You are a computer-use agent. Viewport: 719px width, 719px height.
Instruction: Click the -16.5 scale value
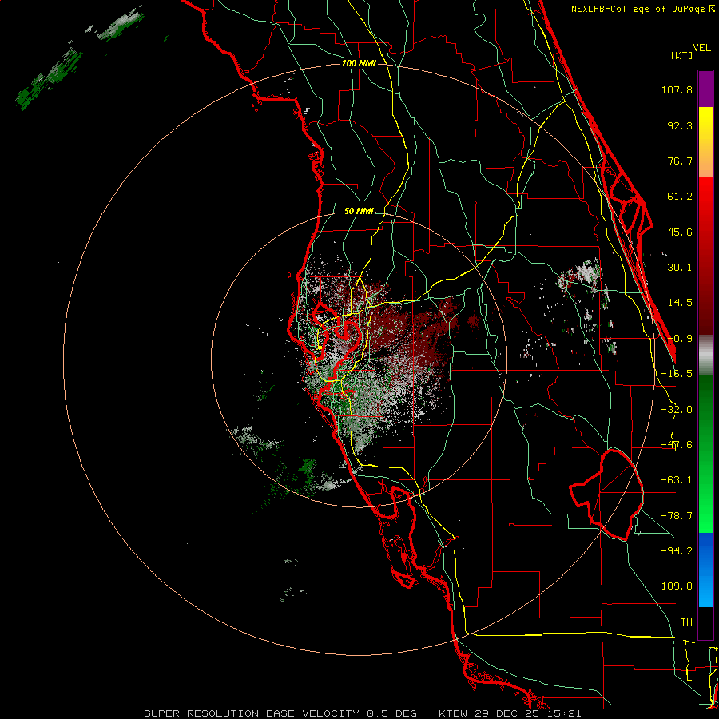(677, 374)
